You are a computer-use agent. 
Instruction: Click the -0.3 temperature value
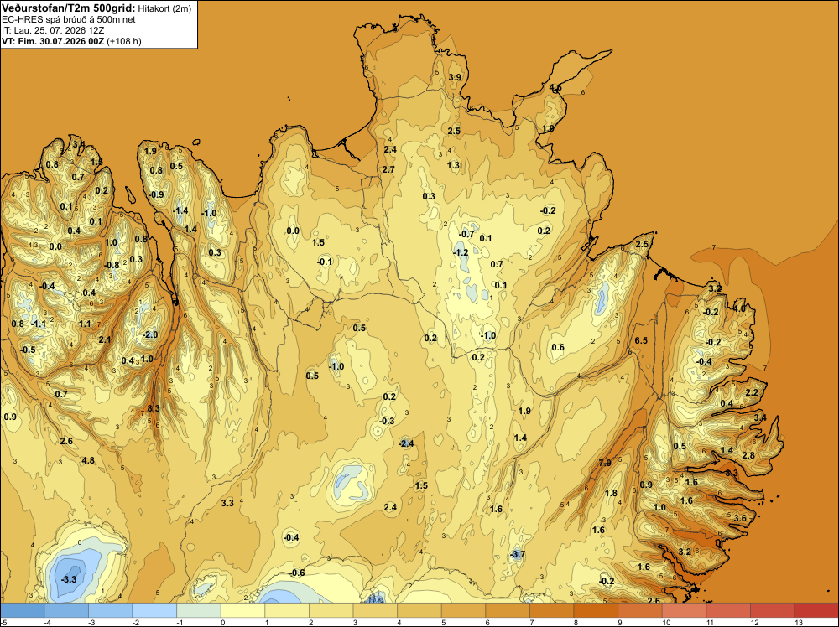point(387,421)
